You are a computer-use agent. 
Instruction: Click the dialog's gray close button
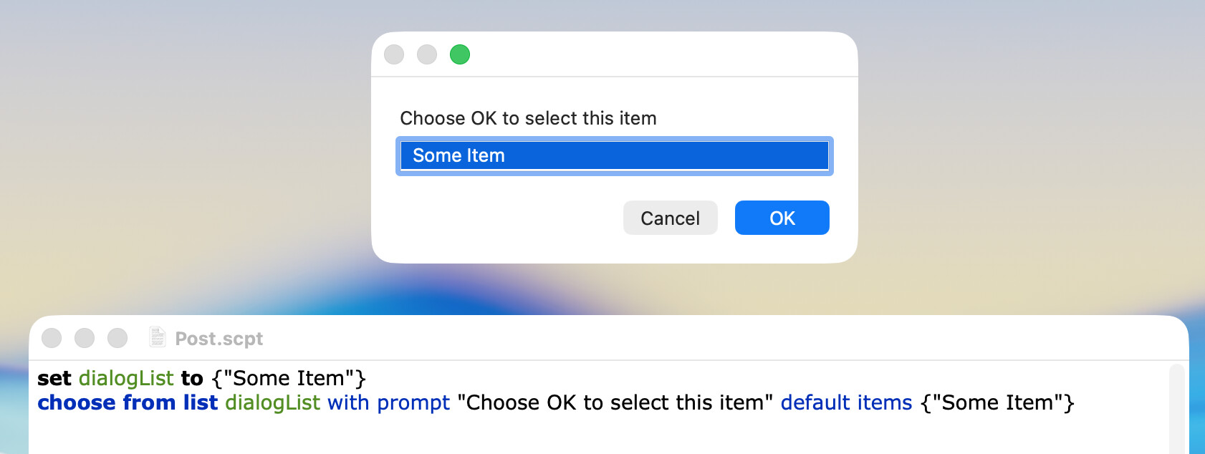394,54
